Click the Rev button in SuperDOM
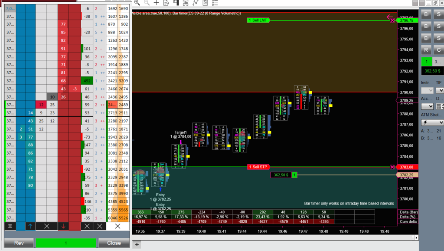The image size is (444, 251). (x=19, y=243)
